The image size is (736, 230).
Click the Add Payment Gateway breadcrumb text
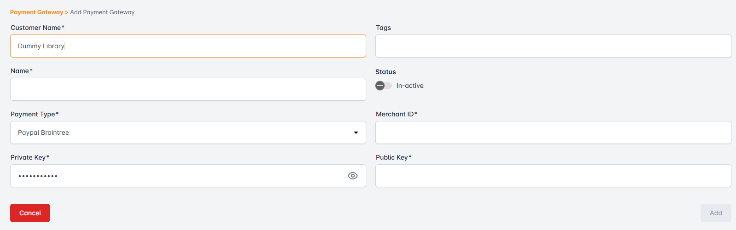click(x=102, y=12)
